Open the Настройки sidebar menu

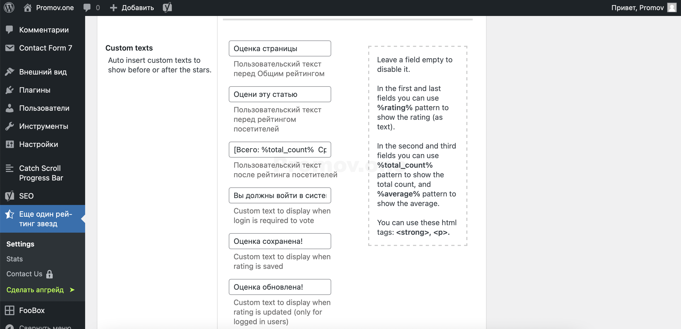[39, 144]
